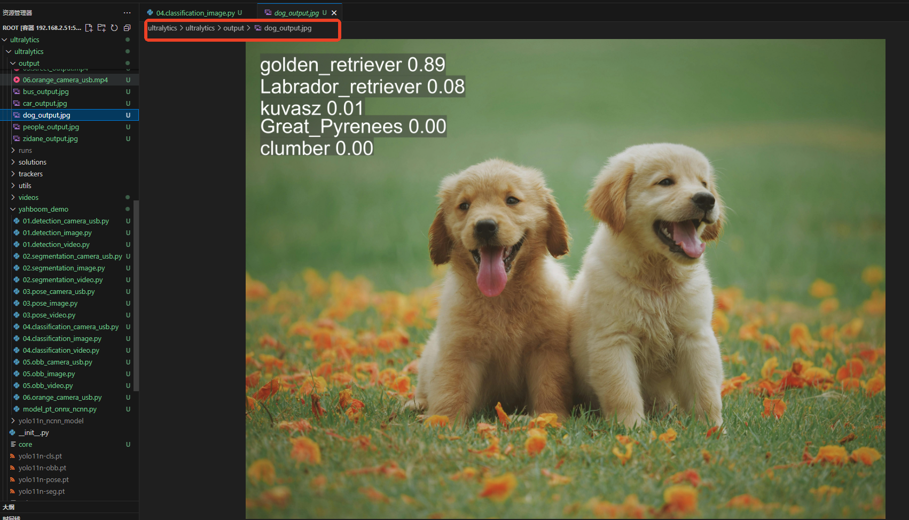Click the dog classification image preview
Screen dimensions: 909x520
click(565, 278)
